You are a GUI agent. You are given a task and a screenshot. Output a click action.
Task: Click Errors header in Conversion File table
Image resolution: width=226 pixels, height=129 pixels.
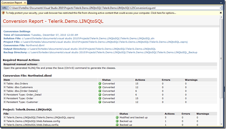click(x=166, y=80)
